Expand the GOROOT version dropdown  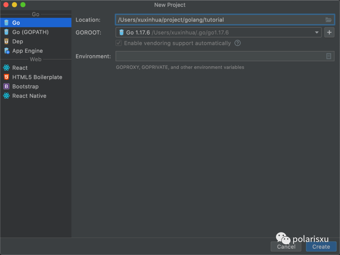317,32
